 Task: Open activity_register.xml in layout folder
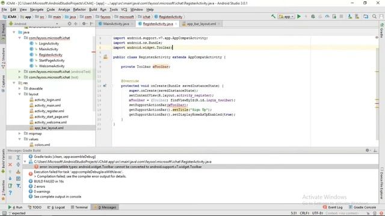49,111
